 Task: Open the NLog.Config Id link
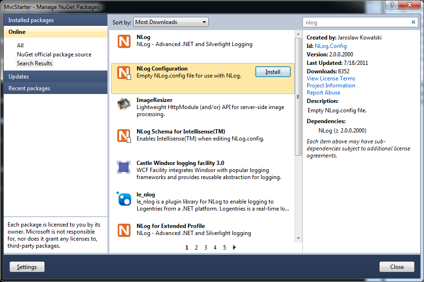(330, 46)
